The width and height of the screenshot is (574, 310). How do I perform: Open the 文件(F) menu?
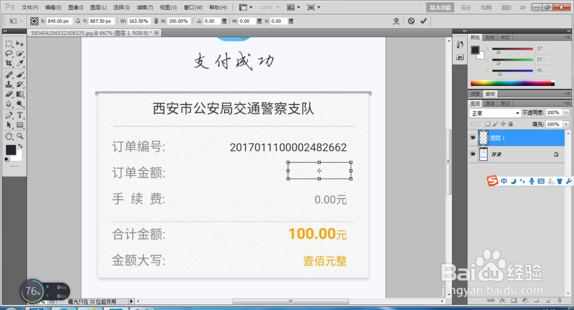[x=30, y=7]
